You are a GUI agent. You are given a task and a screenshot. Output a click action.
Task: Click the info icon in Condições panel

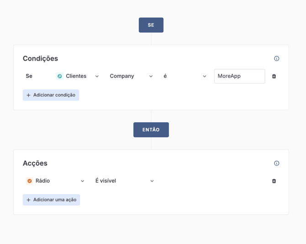point(276,59)
